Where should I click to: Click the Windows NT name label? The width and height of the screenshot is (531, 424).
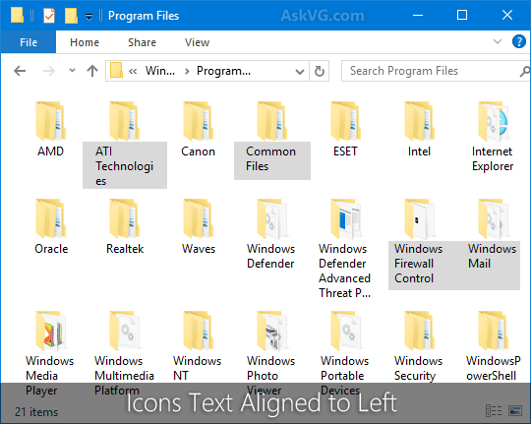click(x=197, y=368)
